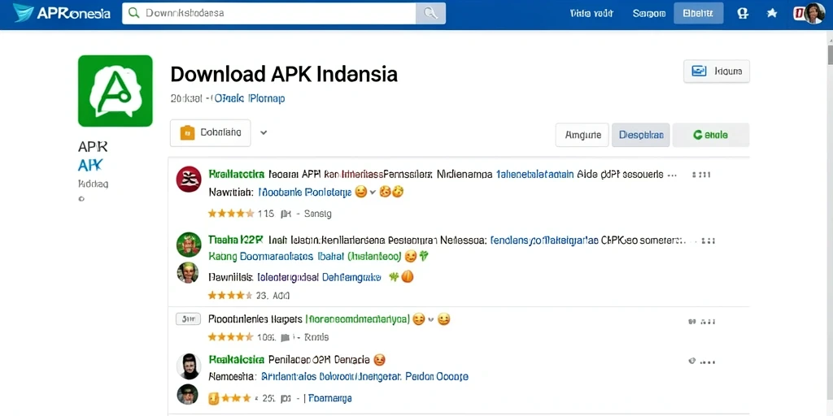Click the blue link in 'Dawnilisls' reply line
The height and width of the screenshot is (416, 833).
(x=319, y=277)
